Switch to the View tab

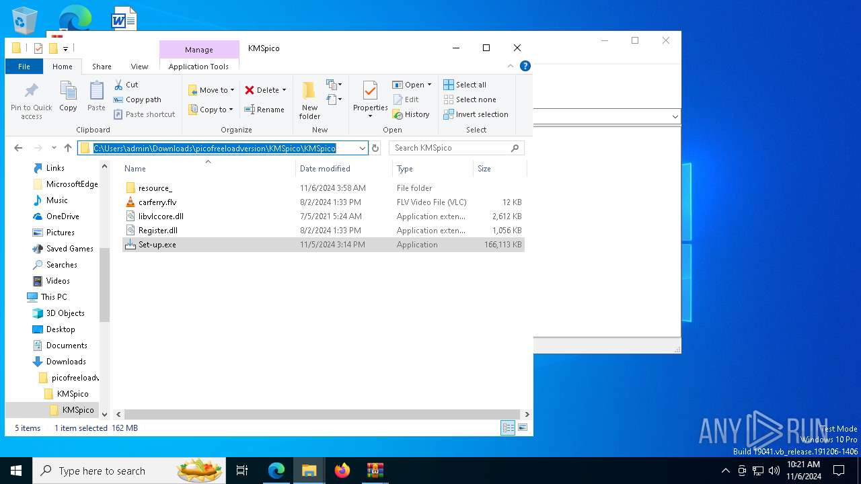pyautogui.click(x=139, y=67)
